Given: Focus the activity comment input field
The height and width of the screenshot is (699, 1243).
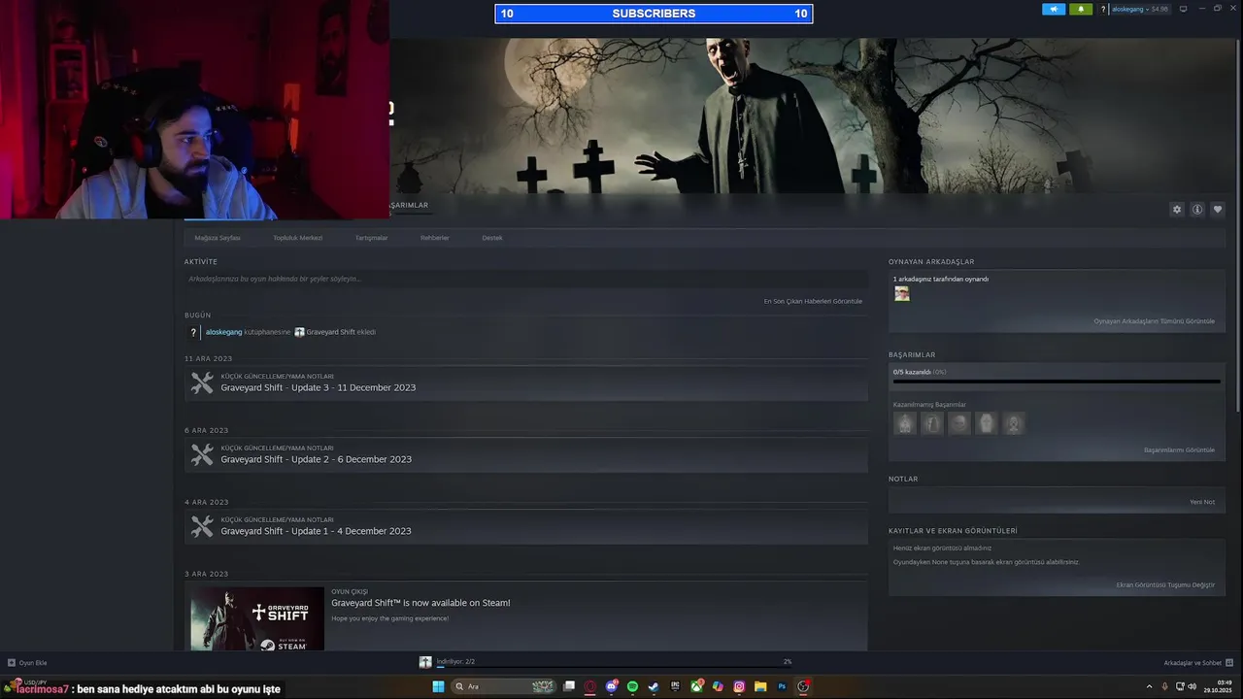Looking at the screenshot, I should tap(525, 279).
